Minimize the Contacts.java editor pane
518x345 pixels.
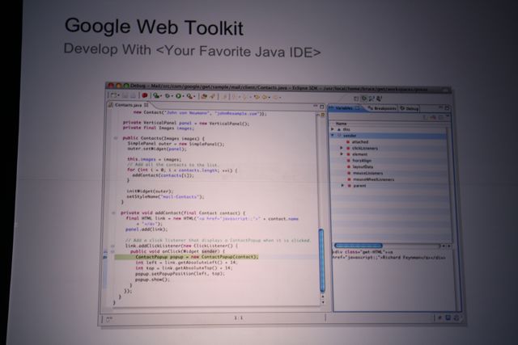tap(315, 106)
